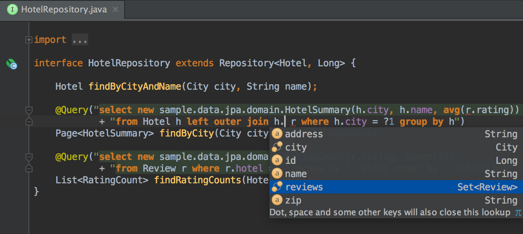Image resolution: width=523 pixels, height=234 pixels.
Task: Click the field icon beside the id entry
Action: [277, 160]
